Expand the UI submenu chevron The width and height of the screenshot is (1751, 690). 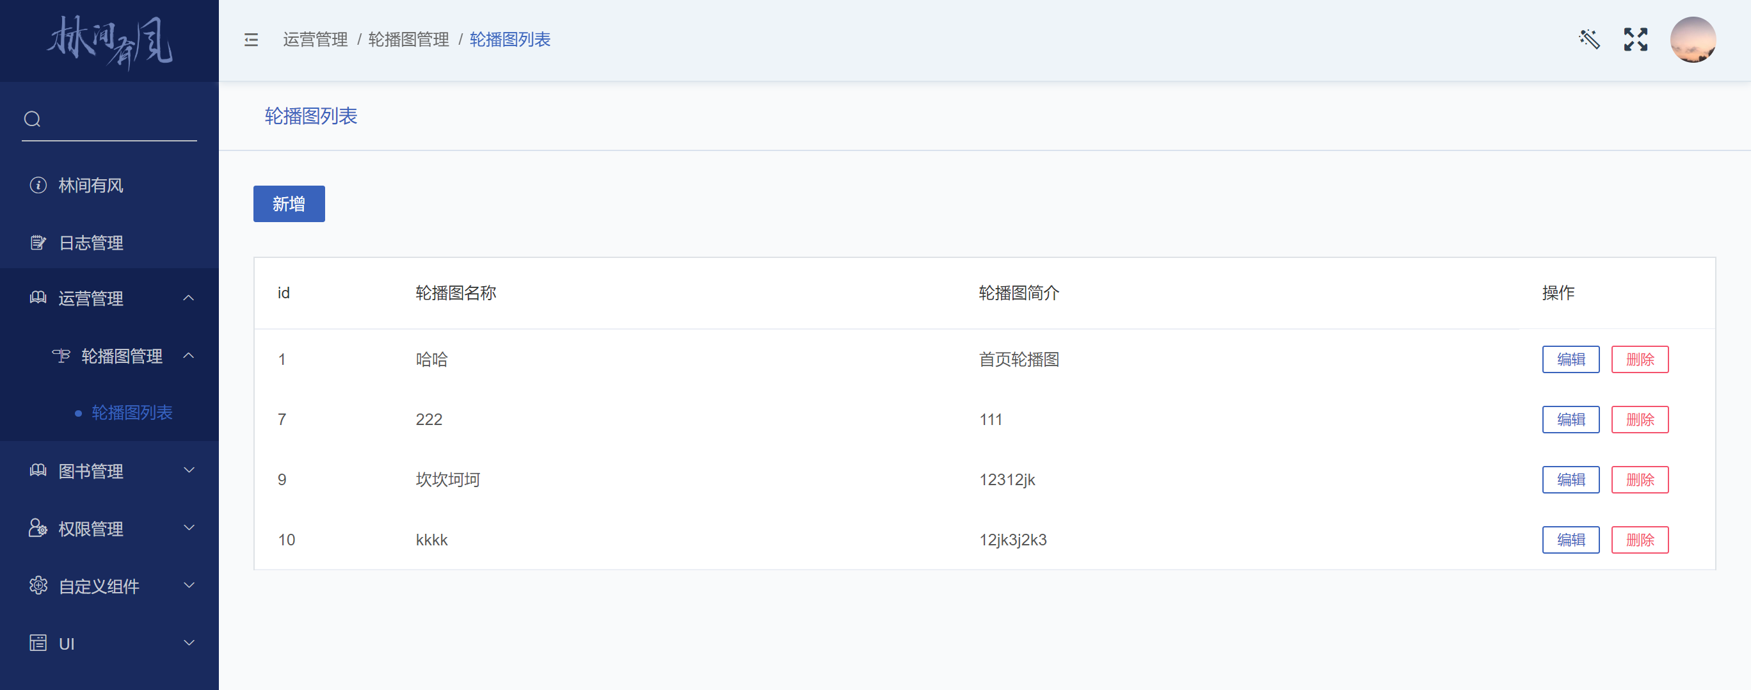[x=189, y=643]
